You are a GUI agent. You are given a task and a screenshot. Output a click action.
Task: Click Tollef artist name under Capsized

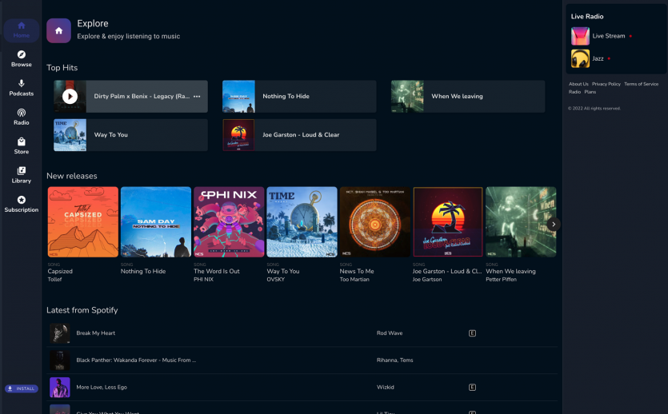(x=54, y=280)
